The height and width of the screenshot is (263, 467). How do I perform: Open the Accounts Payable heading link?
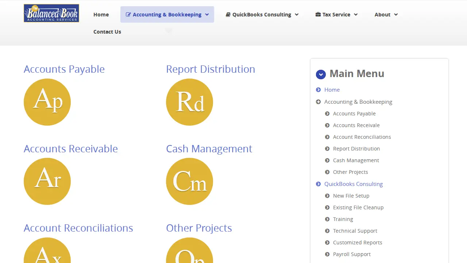click(64, 69)
